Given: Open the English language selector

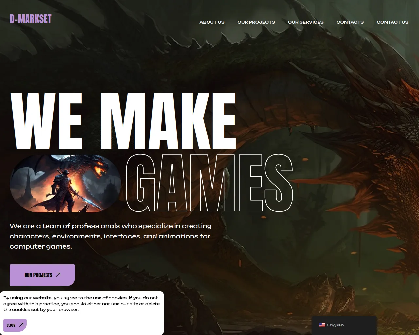Looking at the screenshot, I should pos(344,325).
